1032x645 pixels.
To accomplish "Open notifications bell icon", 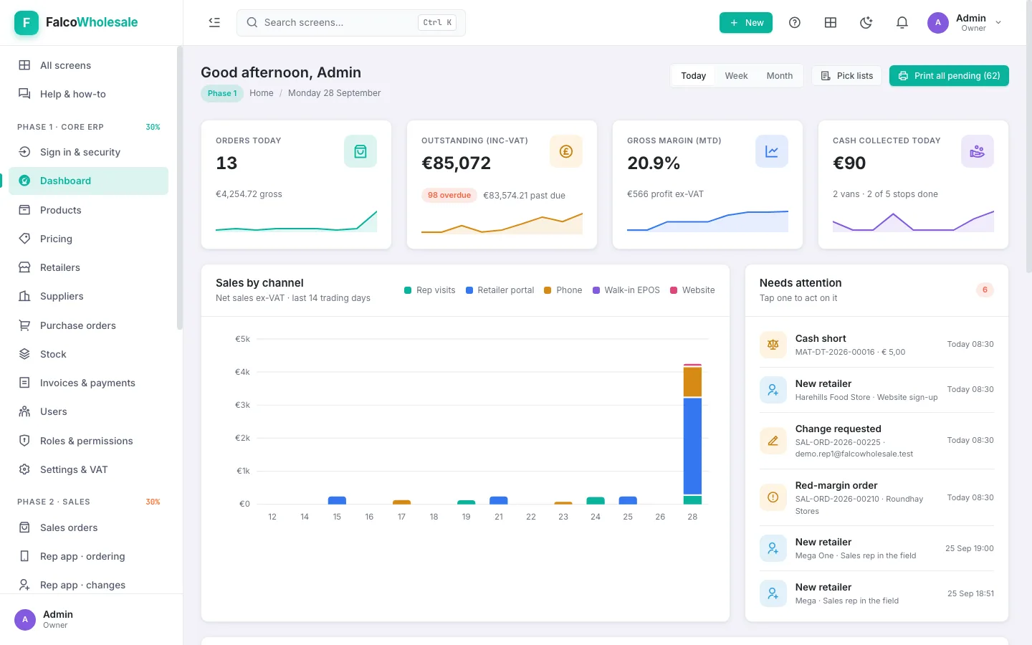I will click(902, 22).
